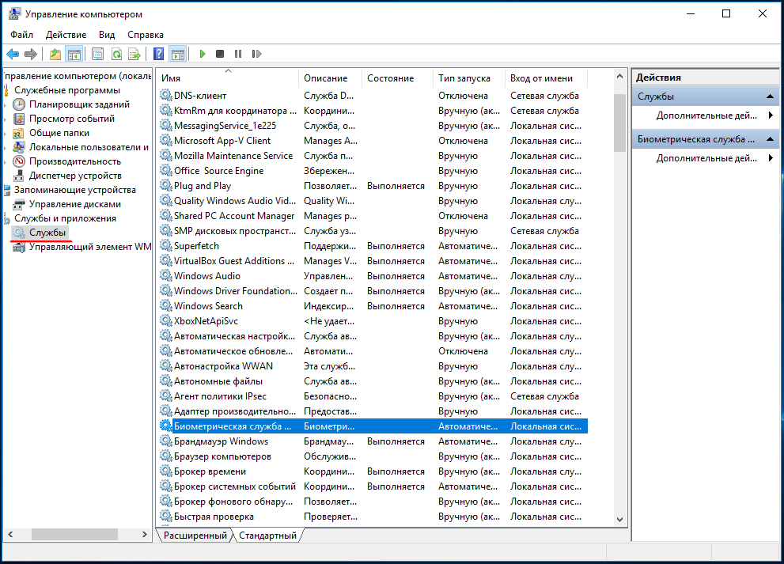Image resolution: width=784 pixels, height=564 pixels.
Task: Select the Планировщик заданий clock icon
Action: (x=19, y=104)
